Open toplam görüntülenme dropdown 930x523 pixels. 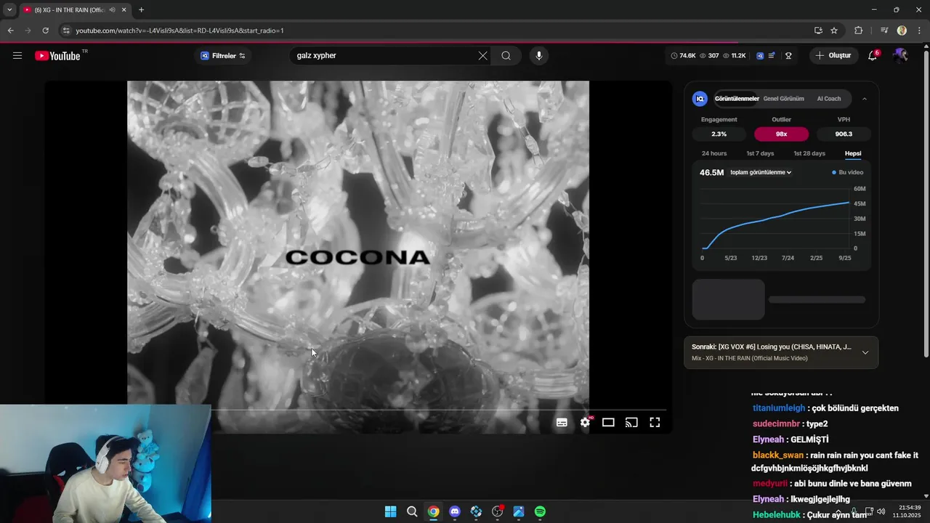point(761,172)
